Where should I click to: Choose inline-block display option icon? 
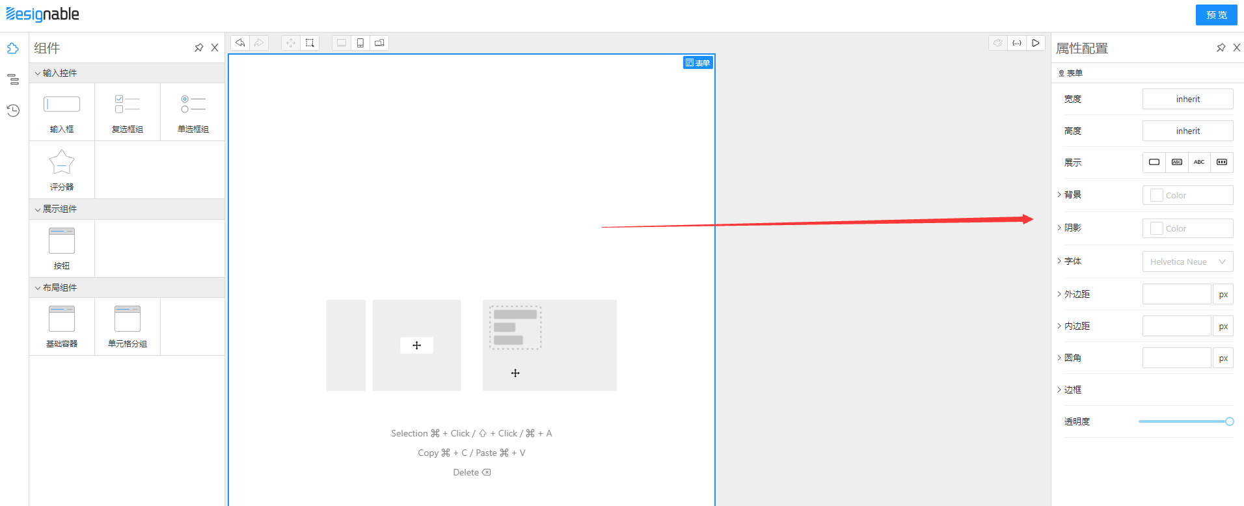coord(1177,162)
